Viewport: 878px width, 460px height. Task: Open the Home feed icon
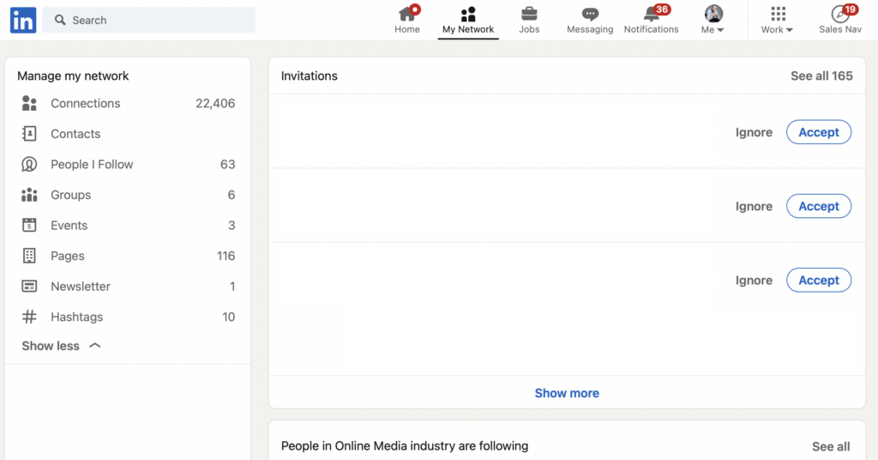click(407, 14)
